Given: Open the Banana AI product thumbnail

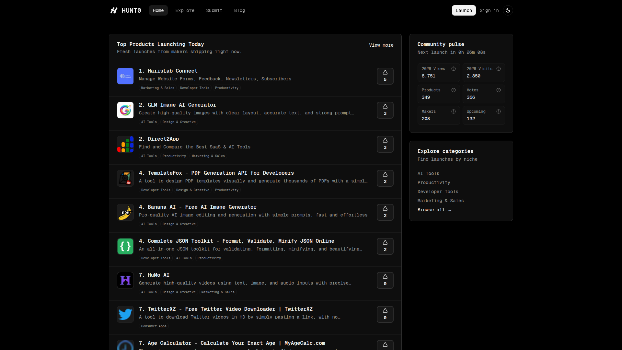Looking at the screenshot, I should 125,212.
